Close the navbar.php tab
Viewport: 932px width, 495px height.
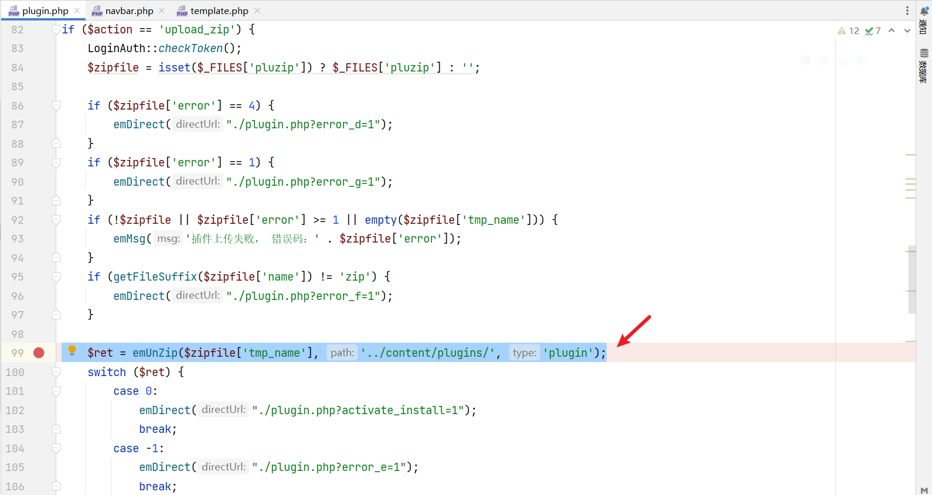(162, 11)
